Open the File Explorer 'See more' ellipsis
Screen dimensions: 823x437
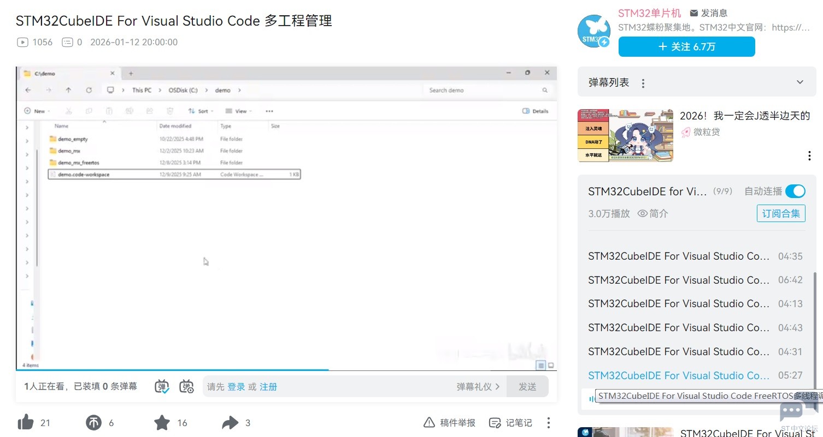point(269,111)
